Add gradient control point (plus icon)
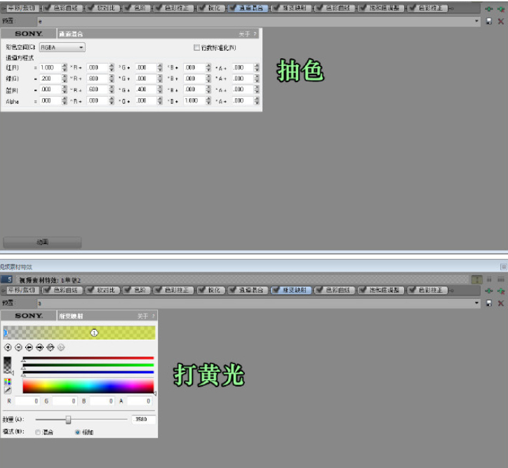Screen dimensions: 508x468 (x=8, y=347)
